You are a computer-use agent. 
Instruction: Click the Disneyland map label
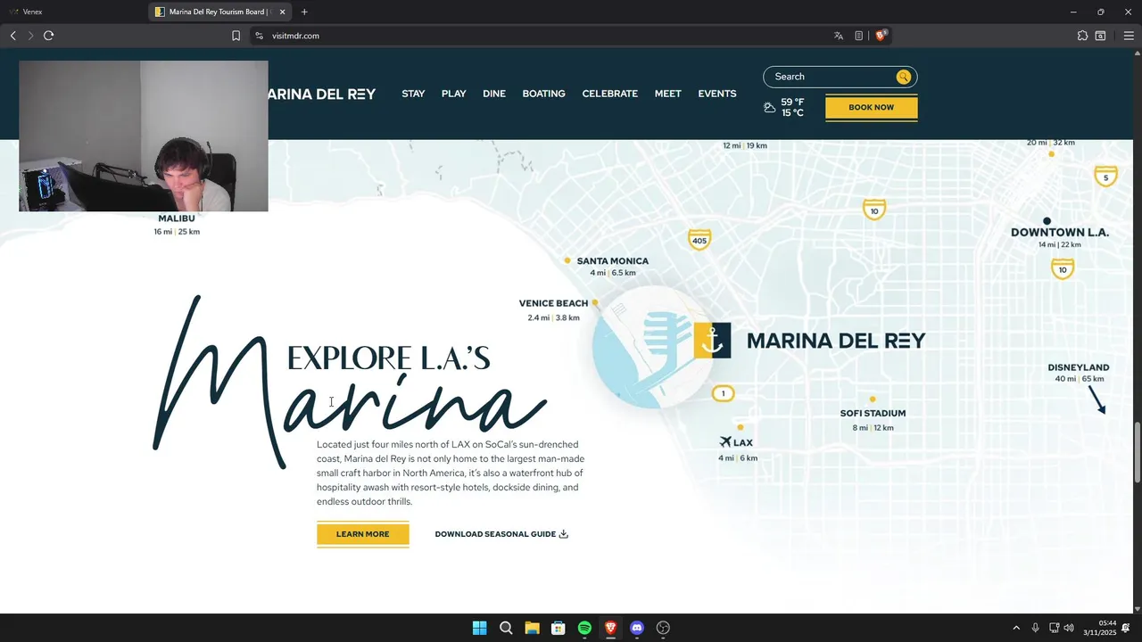coord(1079,367)
